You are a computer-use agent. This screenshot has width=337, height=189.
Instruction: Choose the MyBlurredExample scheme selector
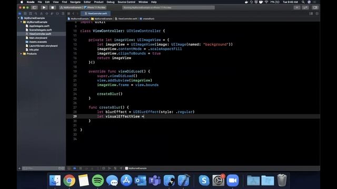71,7
